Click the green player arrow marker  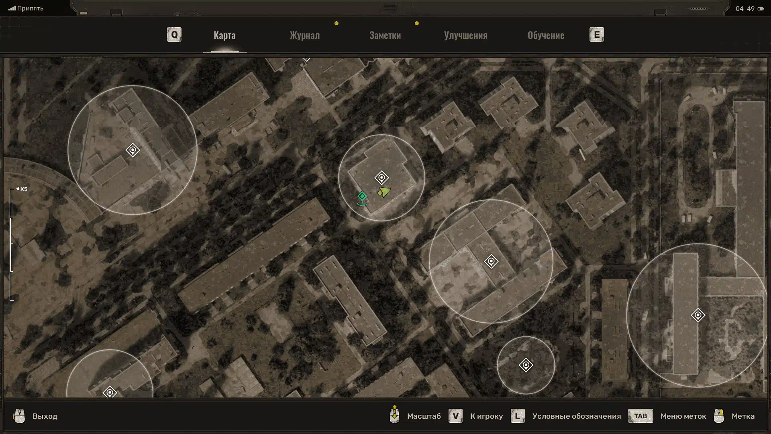384,192
